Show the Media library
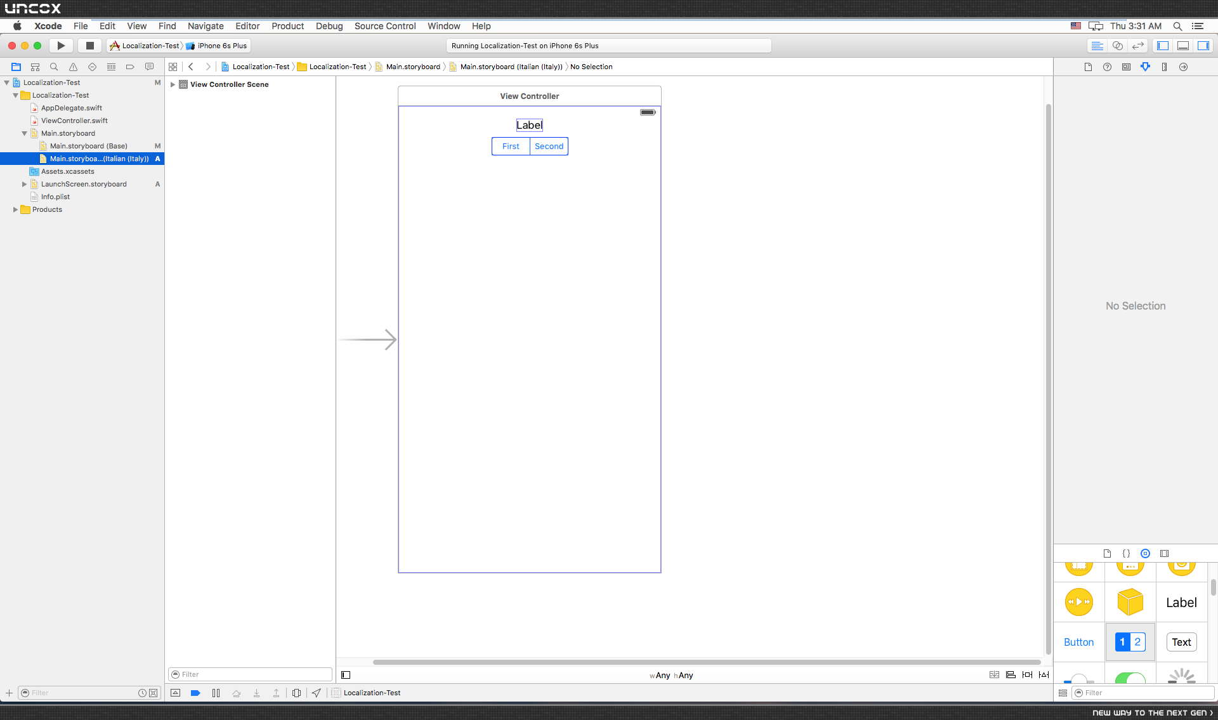Screen dimensions: 1218x720 (x=1164, y=553)
